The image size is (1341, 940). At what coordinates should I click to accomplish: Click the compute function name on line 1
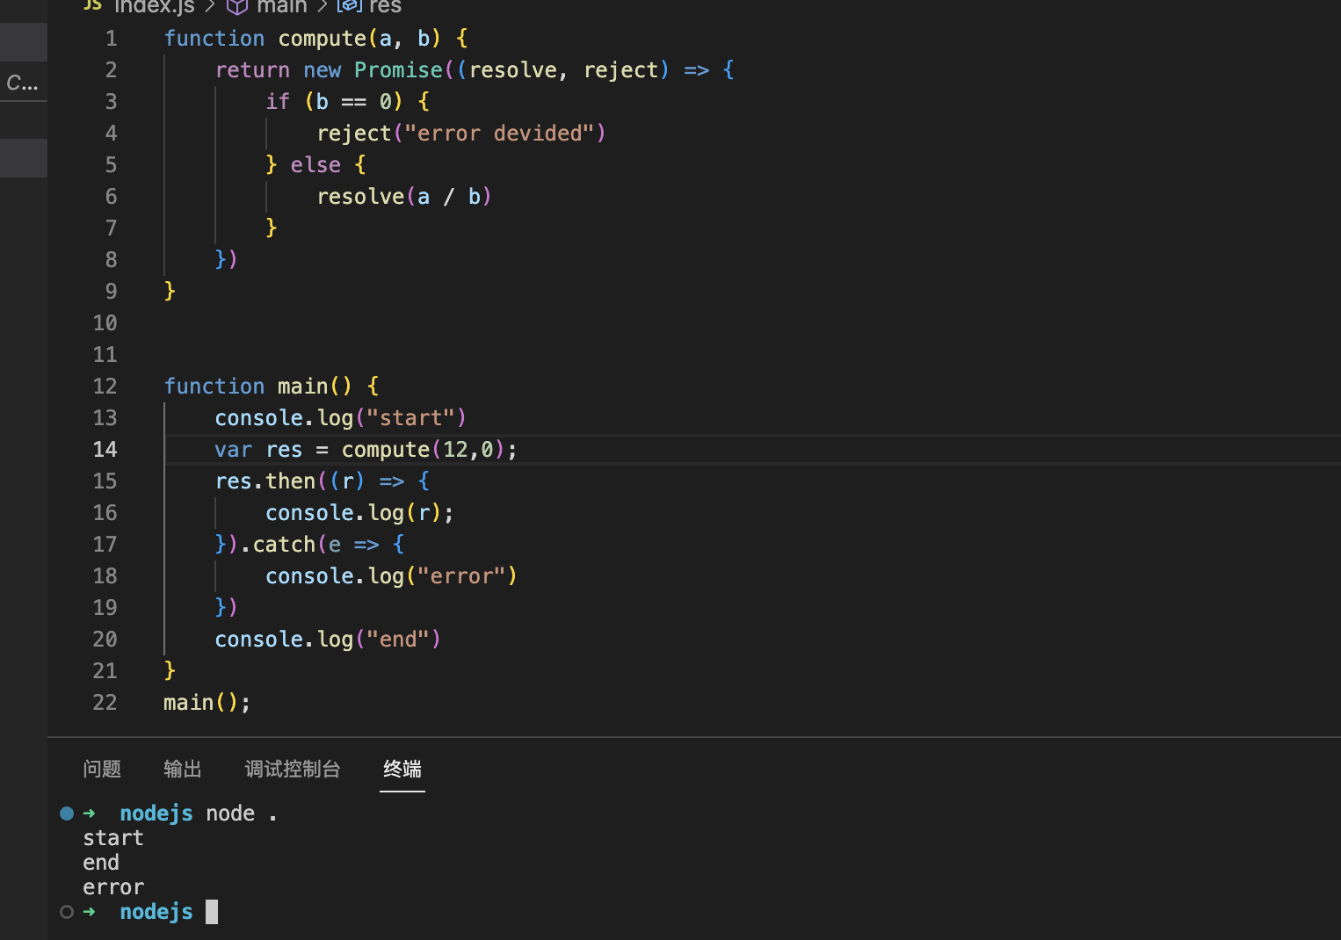322,39
